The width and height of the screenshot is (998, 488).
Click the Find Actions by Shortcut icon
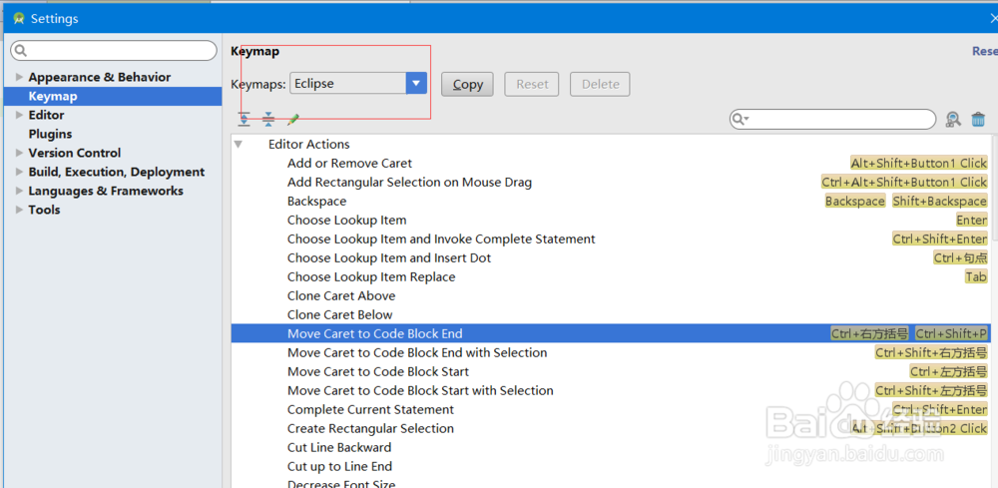953,120
